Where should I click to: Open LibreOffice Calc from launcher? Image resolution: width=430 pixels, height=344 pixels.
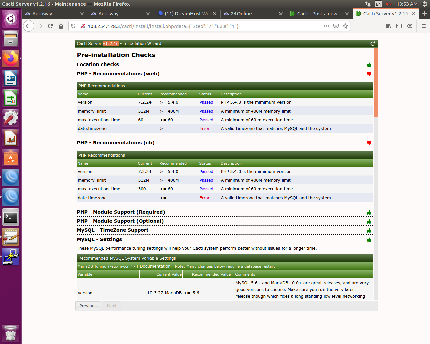pyautogui.click(x=11, y=98)
